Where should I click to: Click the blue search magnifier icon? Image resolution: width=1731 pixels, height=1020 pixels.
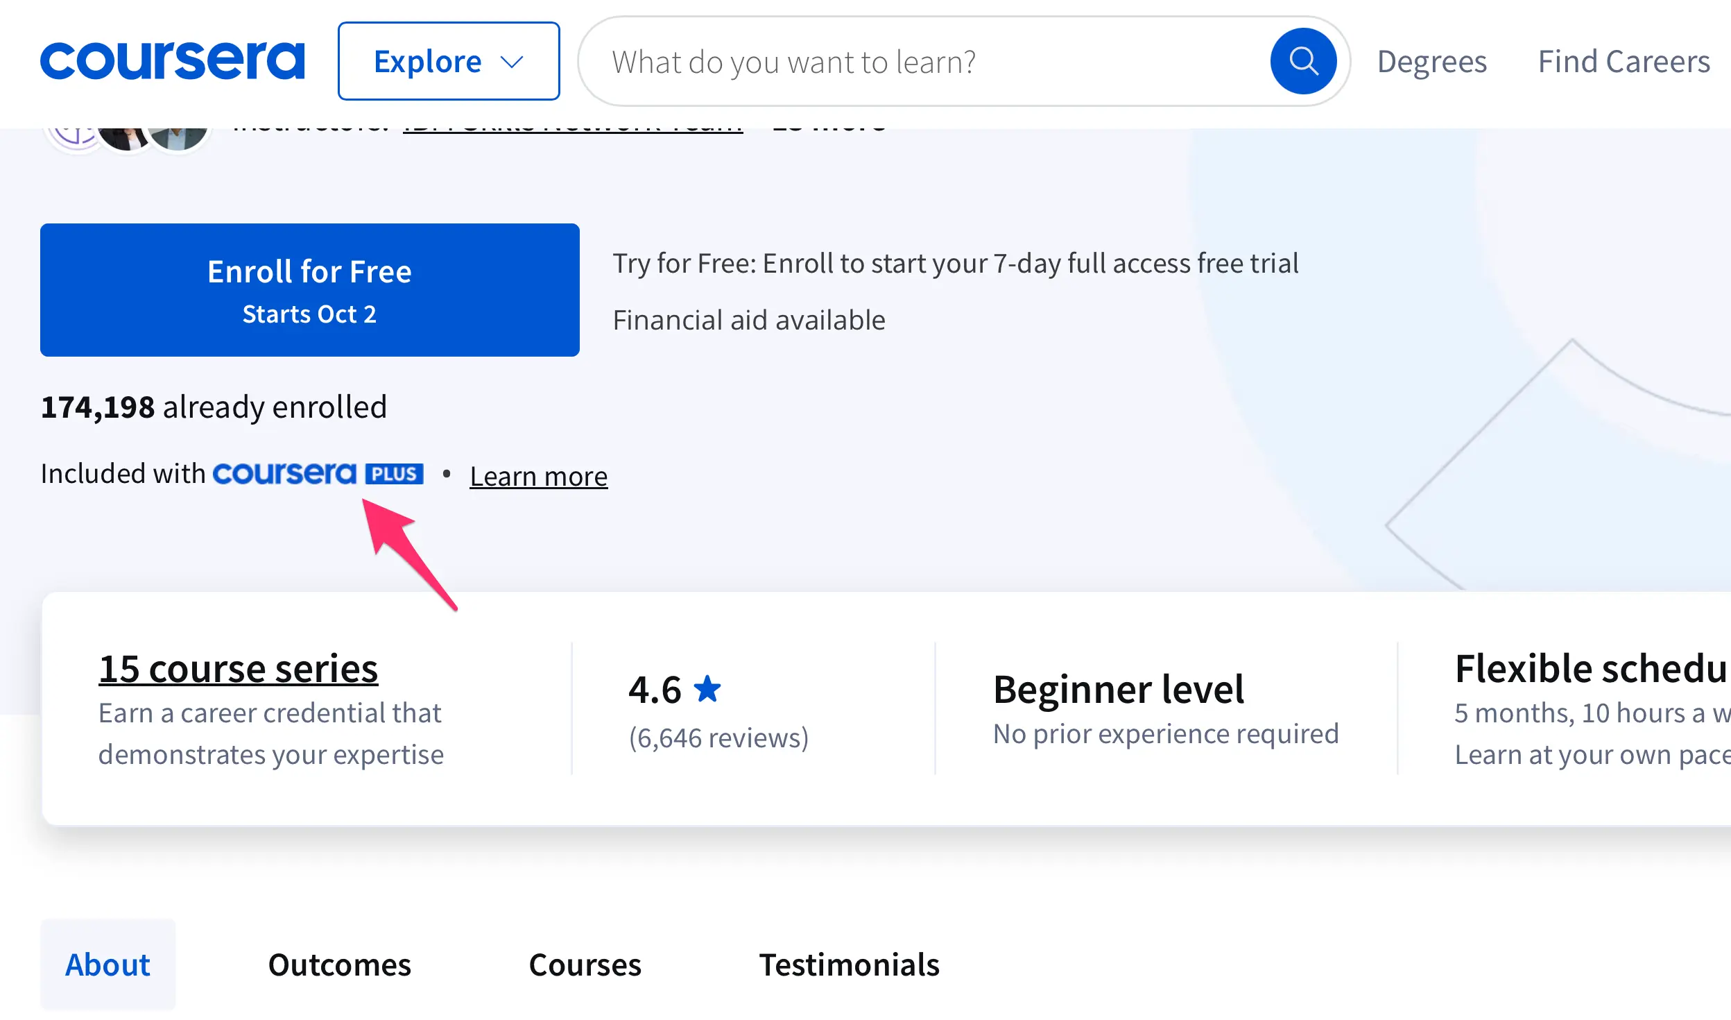pyautogui.click(x=1303, y=61)
